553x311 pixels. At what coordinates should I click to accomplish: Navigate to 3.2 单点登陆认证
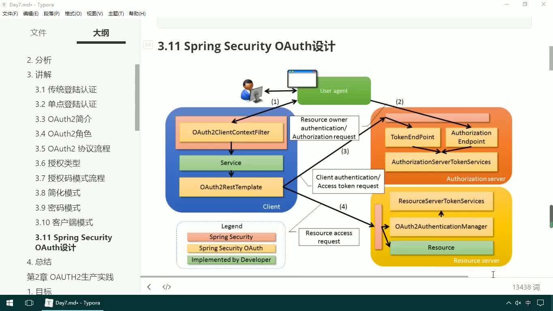coord(66,104)
